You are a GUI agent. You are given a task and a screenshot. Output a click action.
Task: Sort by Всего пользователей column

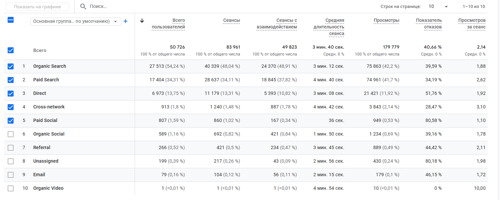coord(168,24)
